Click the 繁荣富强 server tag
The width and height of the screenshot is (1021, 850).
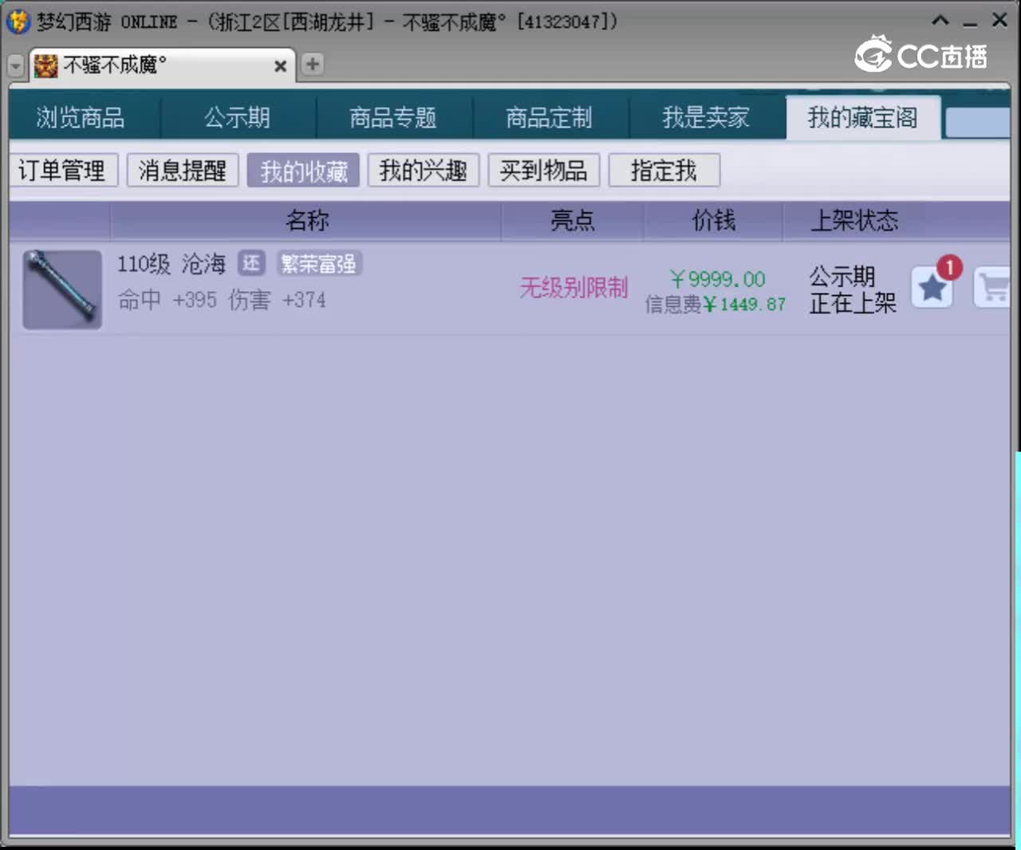click(319, 264)
